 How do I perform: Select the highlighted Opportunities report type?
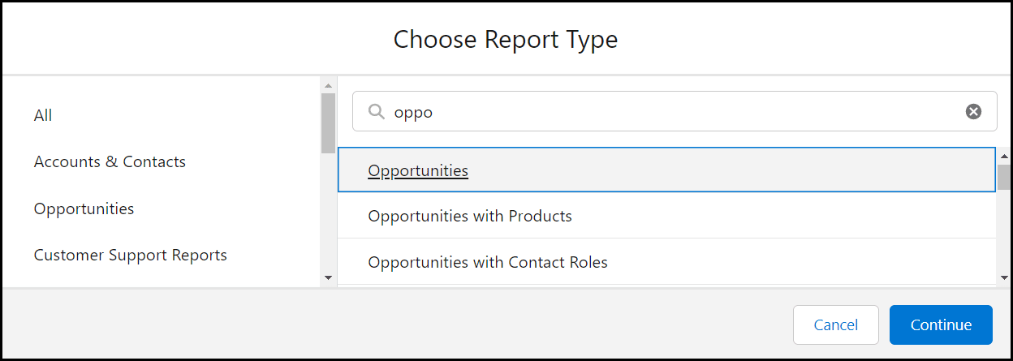tap(418, 170)
